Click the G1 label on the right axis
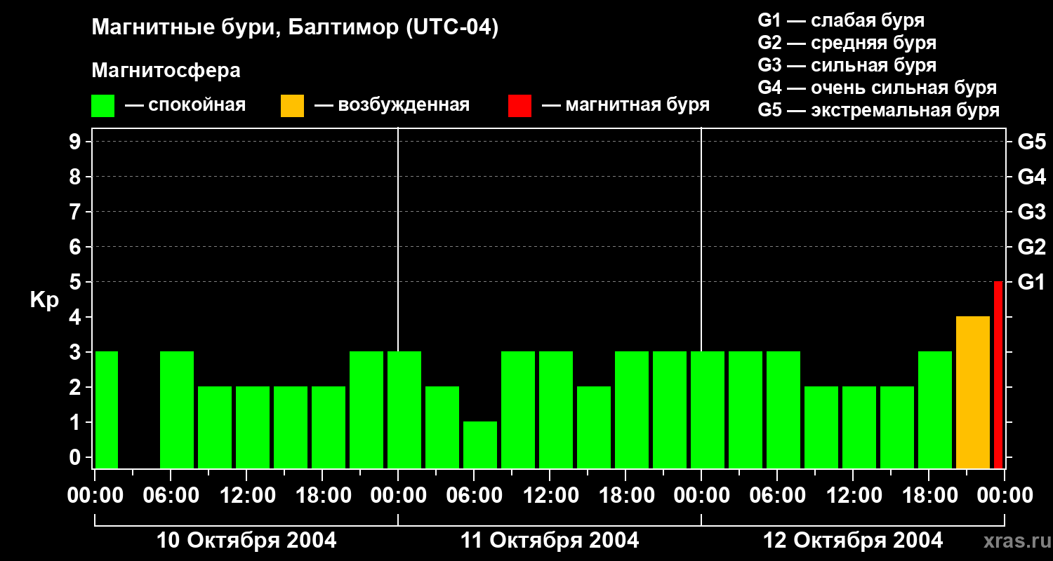 [1031, 282]
